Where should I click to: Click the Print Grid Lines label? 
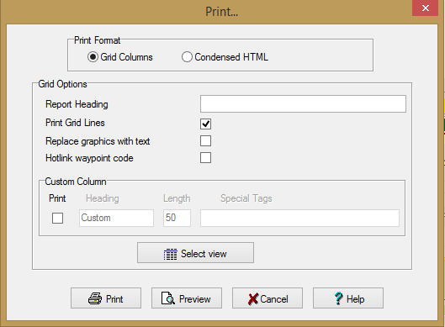click(75, 123)
